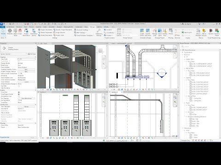Viewport: 221px width, 165px height.
Task: Click Create Study in Generative Design
Action: click(x=142, y=32)
